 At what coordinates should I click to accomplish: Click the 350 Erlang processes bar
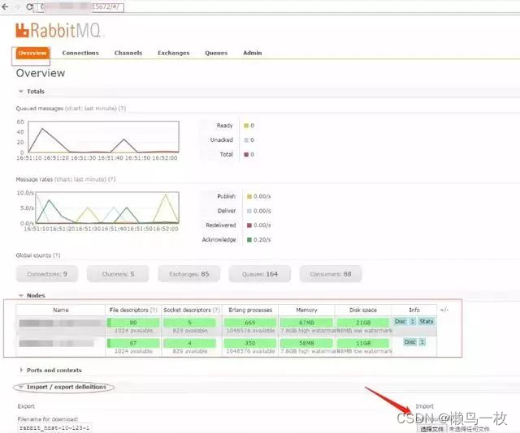(x=250, y=343)
